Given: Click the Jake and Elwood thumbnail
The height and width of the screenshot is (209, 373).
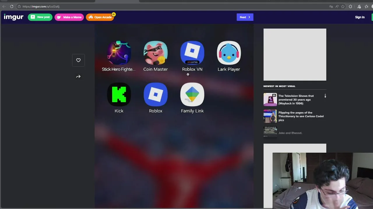Looking at the screenshot, I should pyautogui.click(x=270, y=132).
